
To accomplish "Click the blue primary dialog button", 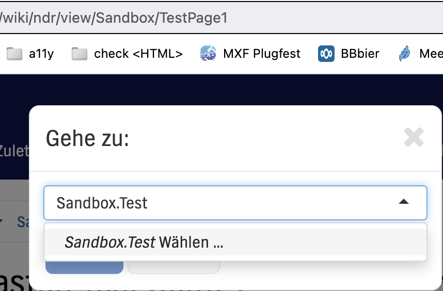I will [x=84, y=267].
